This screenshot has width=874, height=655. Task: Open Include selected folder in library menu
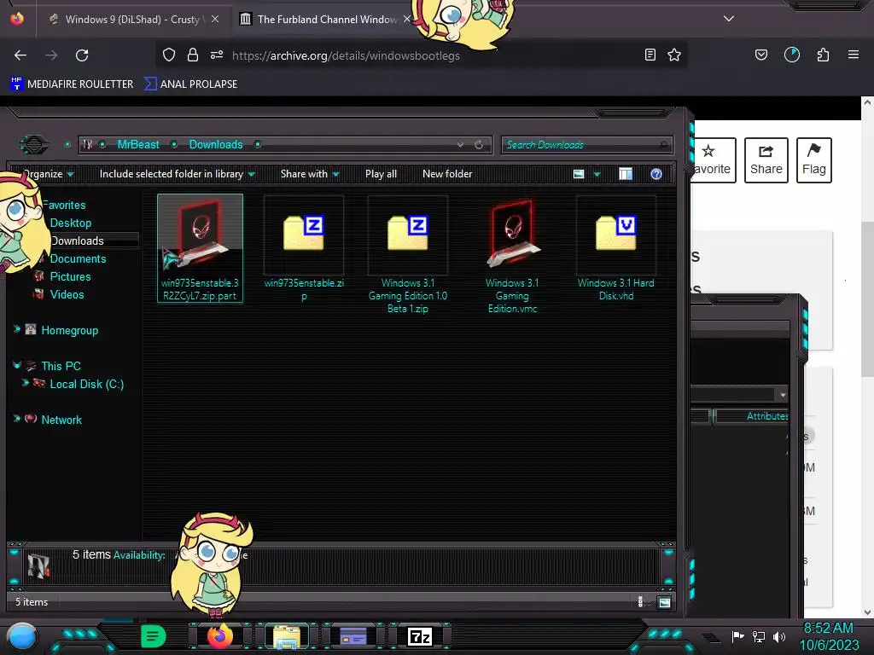point(177,174)
